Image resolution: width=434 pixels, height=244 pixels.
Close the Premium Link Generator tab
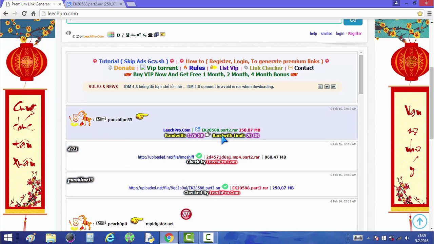coord(60,4)
